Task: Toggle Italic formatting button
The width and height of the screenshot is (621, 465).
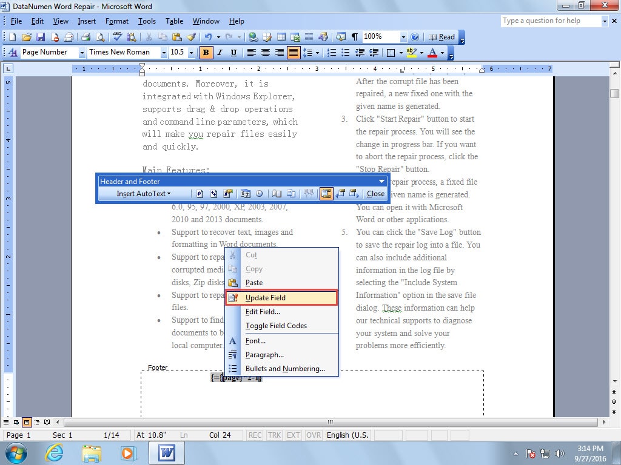Action: point(220,53)
